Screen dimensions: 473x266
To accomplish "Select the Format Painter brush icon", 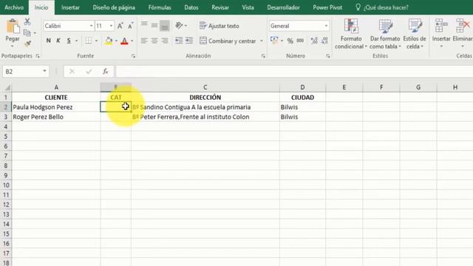I will [x=27, y=44].
